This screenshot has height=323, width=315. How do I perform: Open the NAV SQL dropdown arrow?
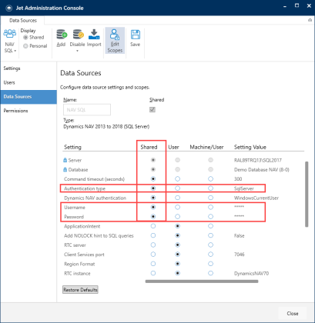[15, 51]
